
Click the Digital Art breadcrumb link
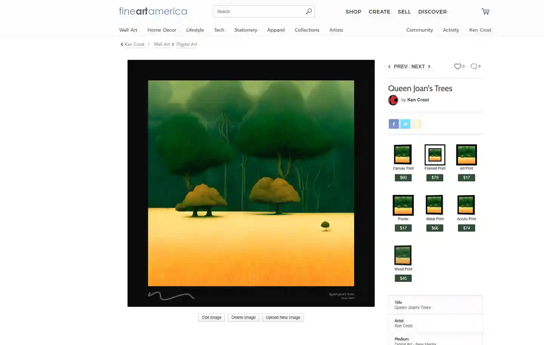pos(187,44)
